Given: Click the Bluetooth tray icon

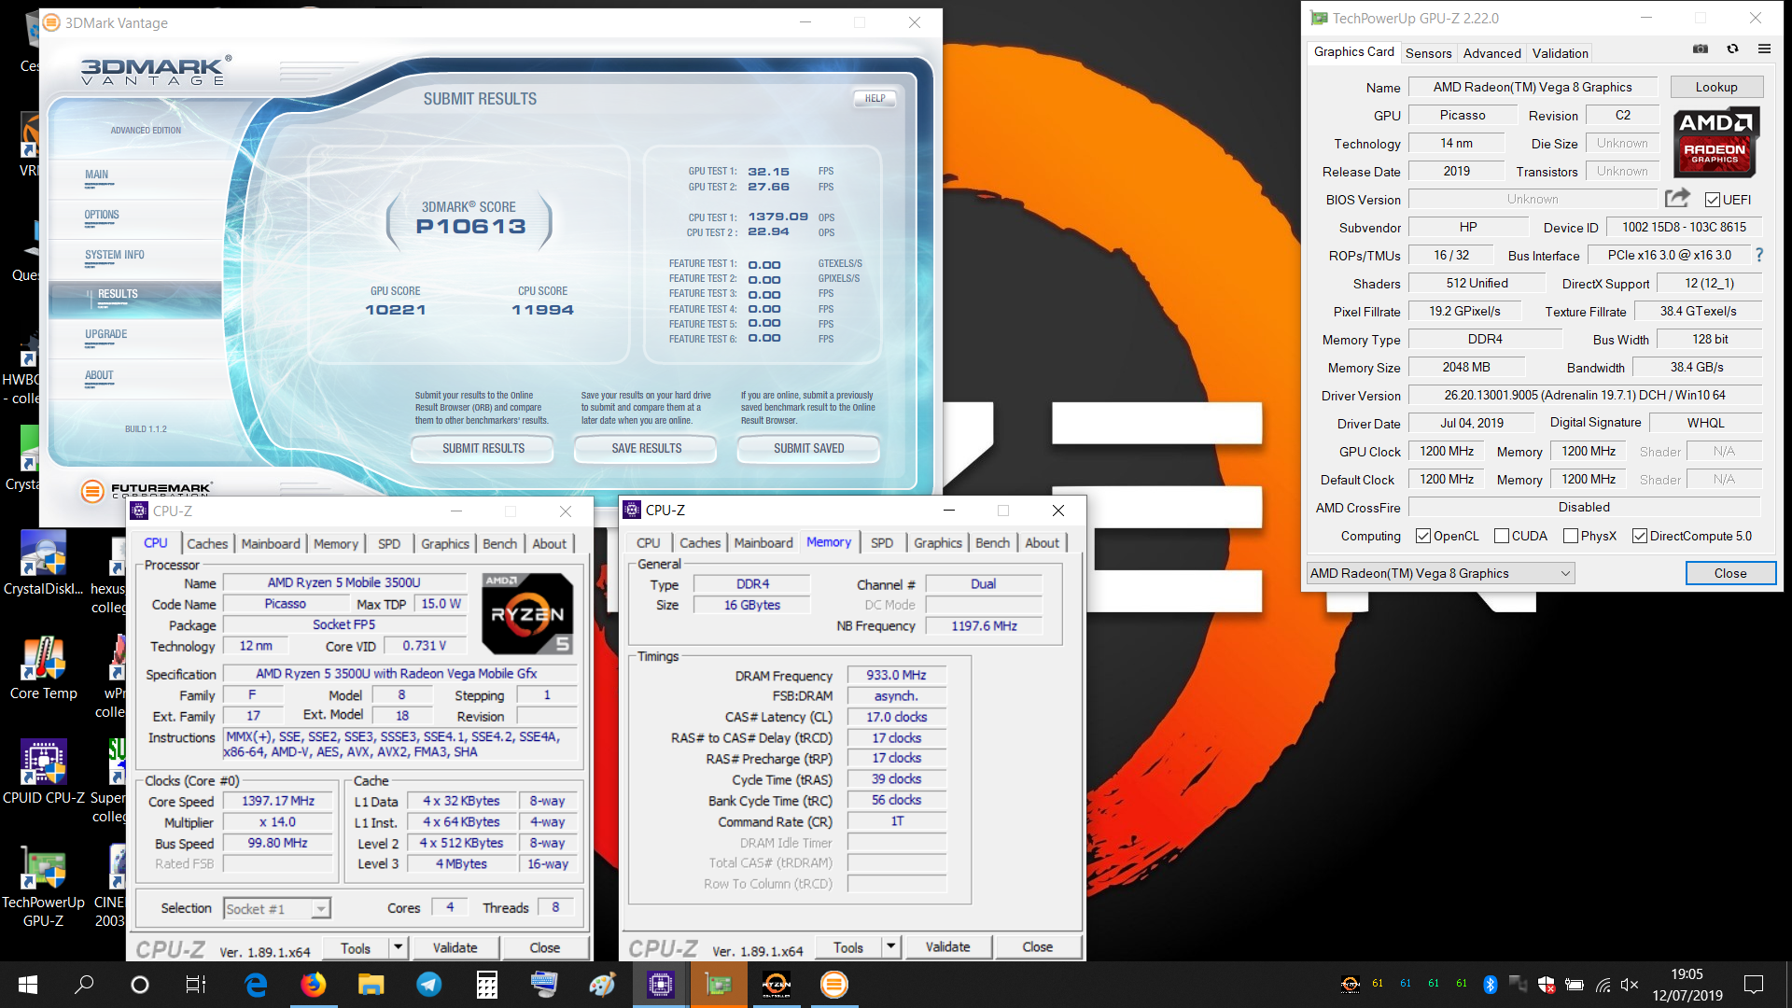Looking at the screenshot, I should 1491,985.
